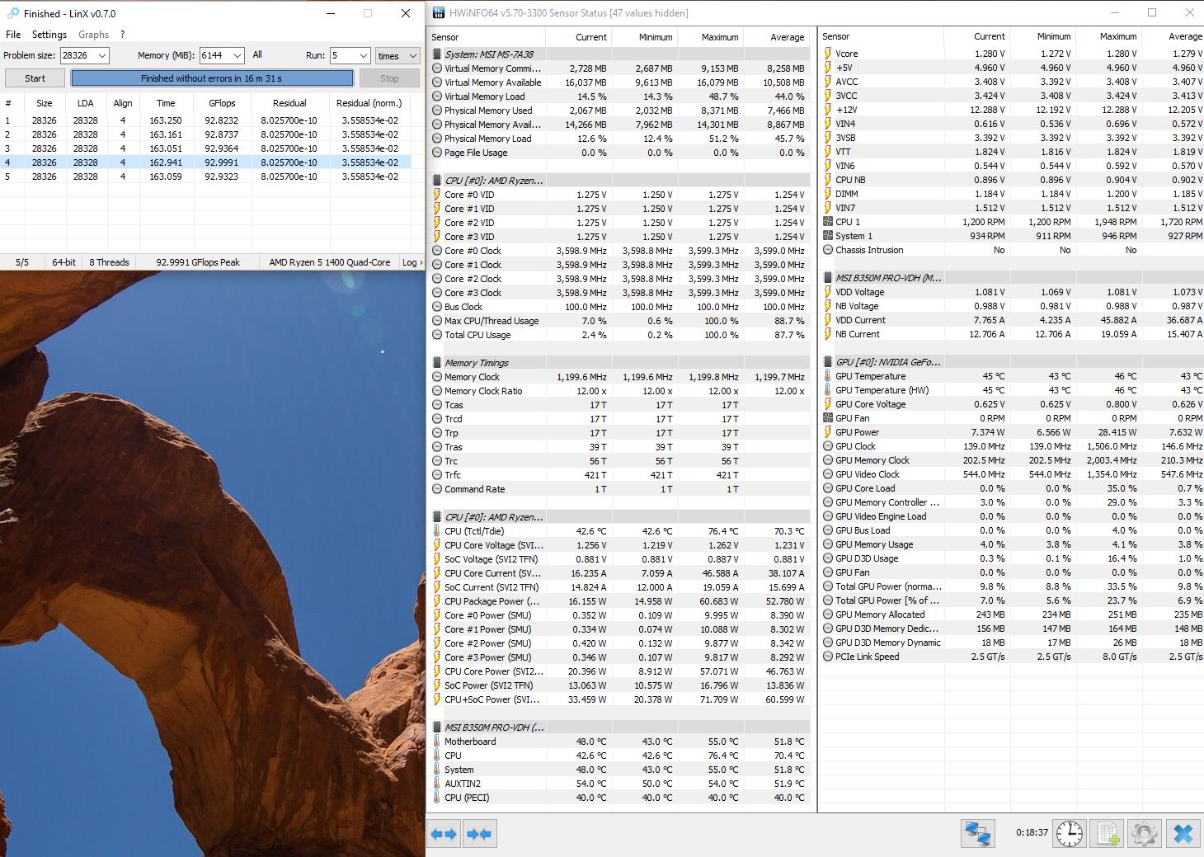Open the File menu in LinX
The height and width of the screenshot is (857, 1204).
tap(13, 35)
